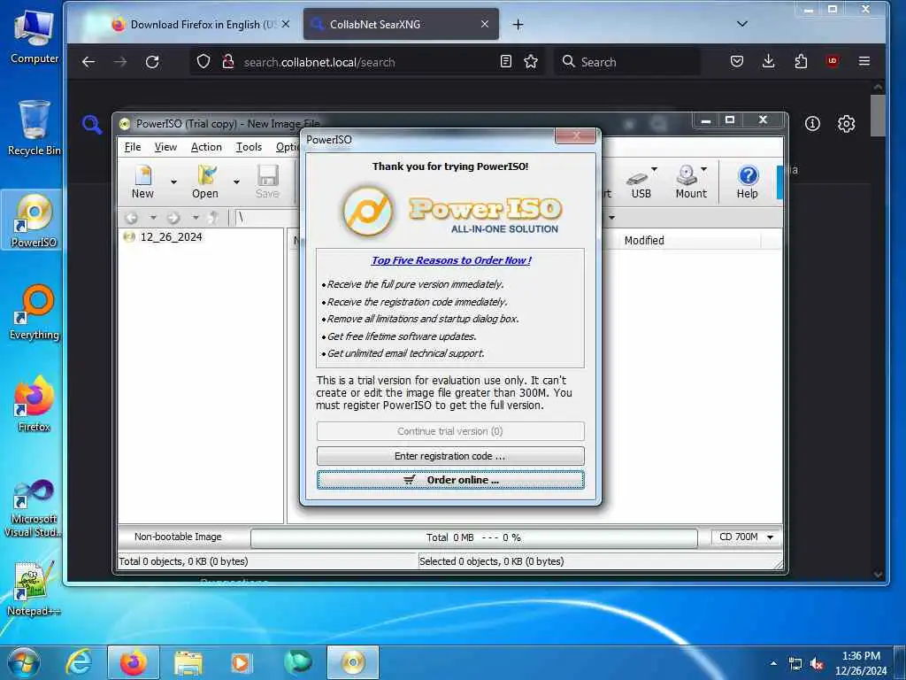Show hidden system tray icons
Screen dimensions: 906x680
pyautogui.click(x=773, y=664)
